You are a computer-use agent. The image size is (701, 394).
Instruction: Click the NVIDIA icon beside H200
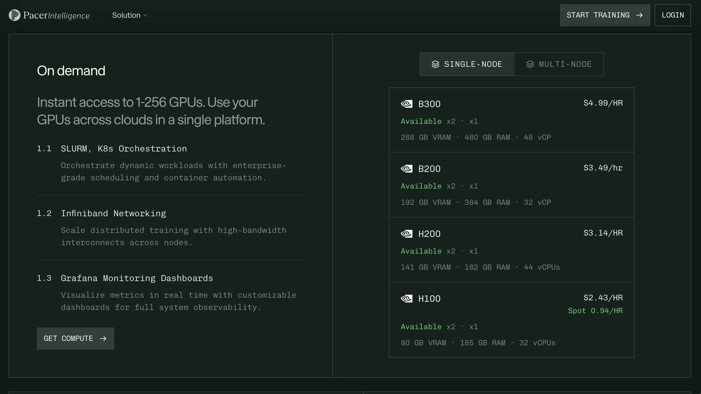click(x=407, y=234)
